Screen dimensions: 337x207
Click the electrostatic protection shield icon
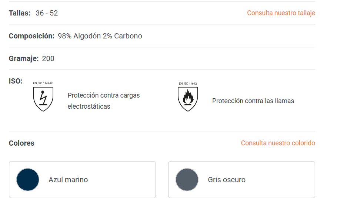(43, 99)
